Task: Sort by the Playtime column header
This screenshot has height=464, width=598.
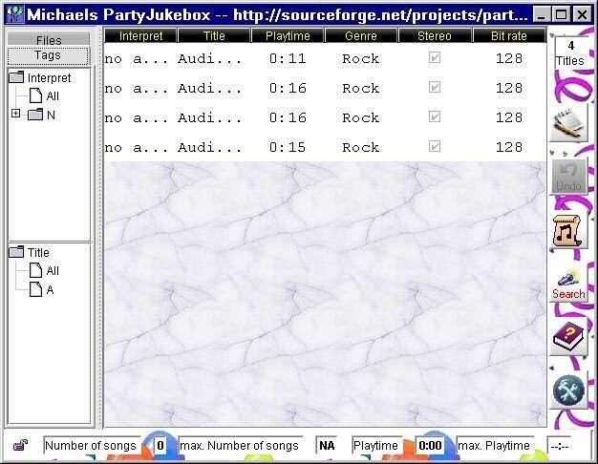Action: point(288,36)
